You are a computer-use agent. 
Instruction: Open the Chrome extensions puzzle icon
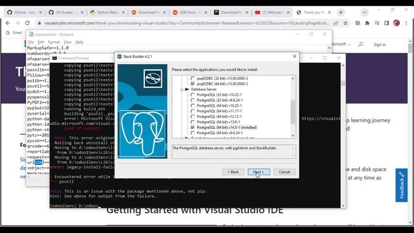pyautogui.click(x=367, y=23)
